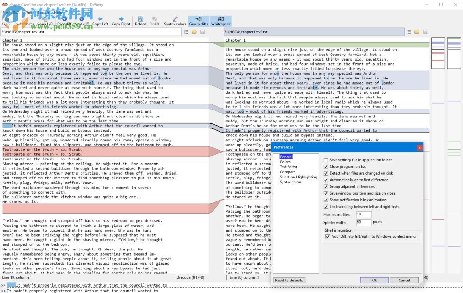The width and height of the screenshot is (463, 293).
Task: Uncheck Show notification blink animation
Action: pos(326,200)
